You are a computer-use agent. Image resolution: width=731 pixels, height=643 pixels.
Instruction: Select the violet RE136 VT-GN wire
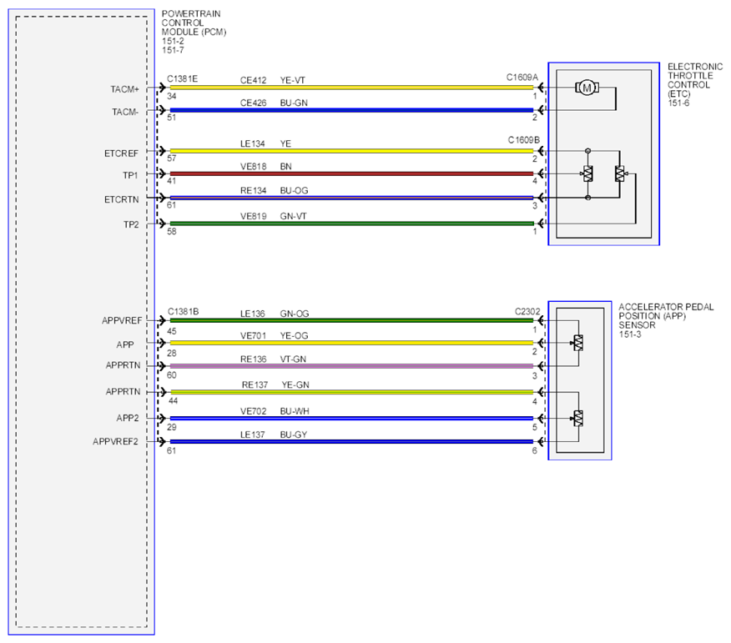(351, 366)
